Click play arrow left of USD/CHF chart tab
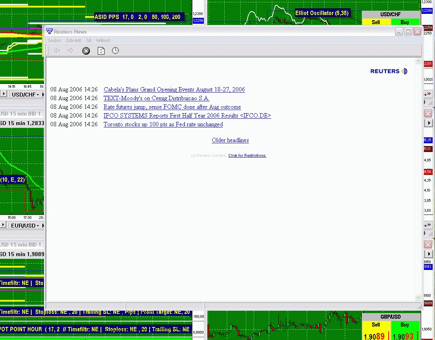The image size is (435, 340). click(4, 94)
